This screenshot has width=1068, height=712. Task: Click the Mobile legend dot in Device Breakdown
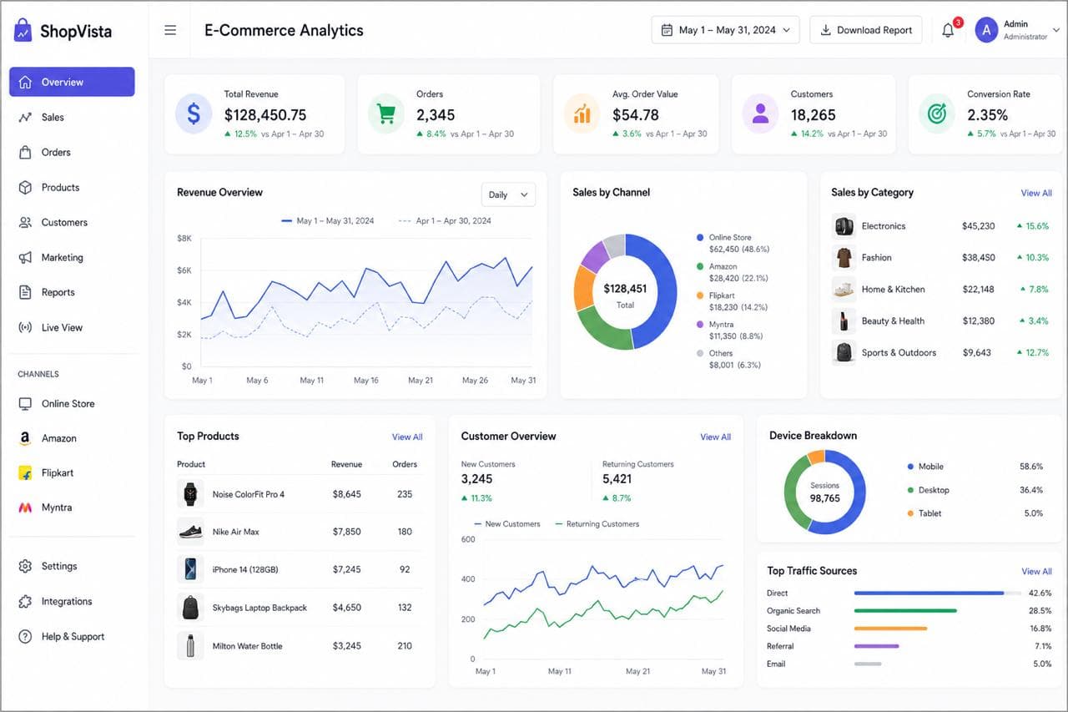[910, 467]
